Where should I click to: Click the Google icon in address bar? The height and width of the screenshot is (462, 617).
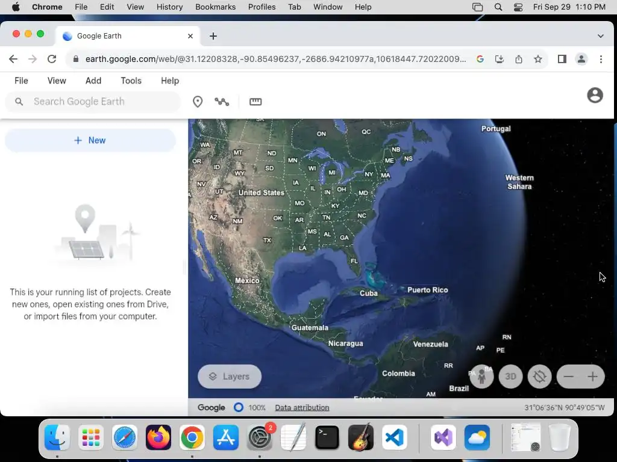click(x=480, y=59)
